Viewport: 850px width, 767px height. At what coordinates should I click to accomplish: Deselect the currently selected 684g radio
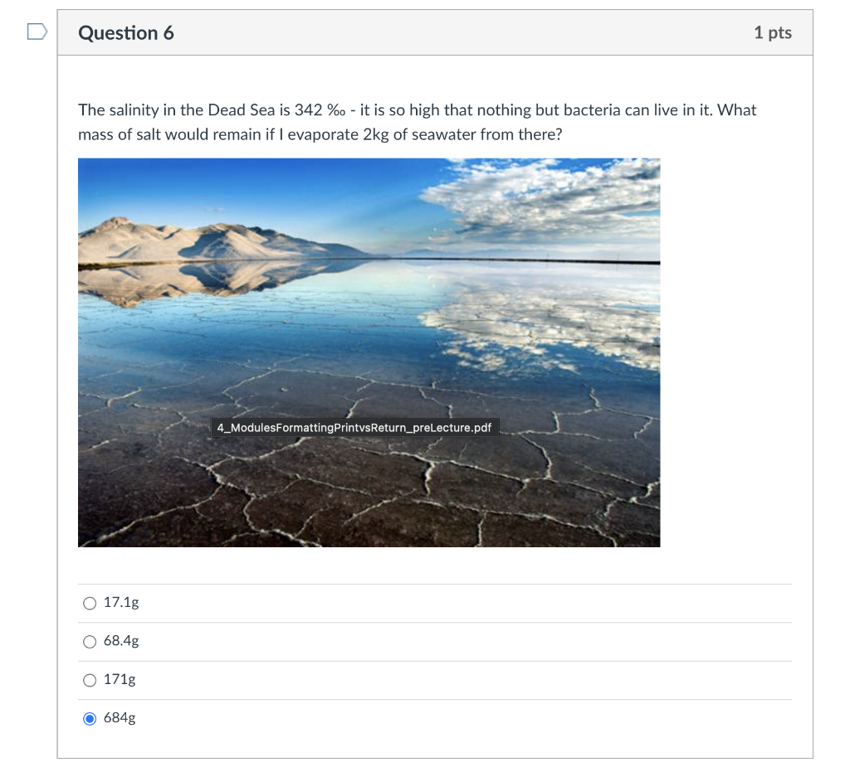[90, 718]
